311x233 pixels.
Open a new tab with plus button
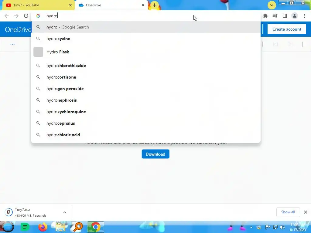(x=155, y=5)
